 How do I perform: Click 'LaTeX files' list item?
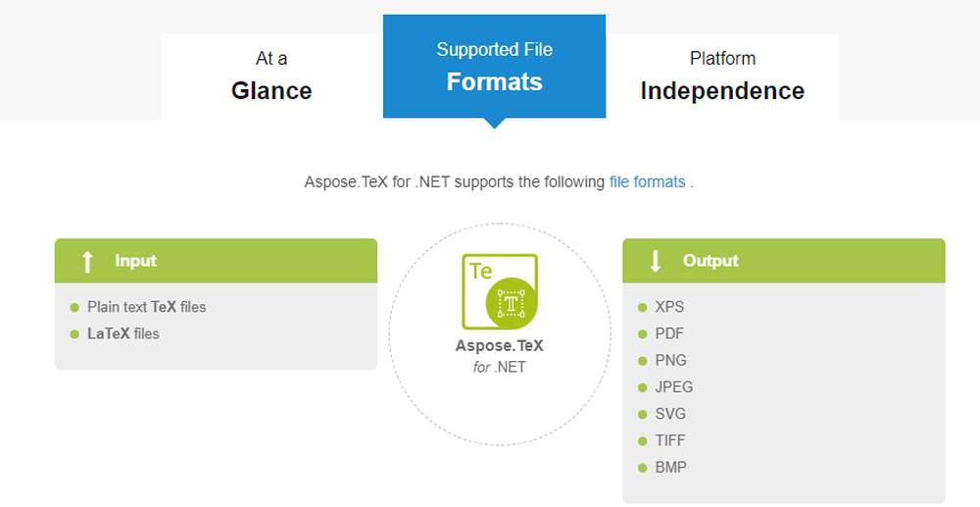[122, 333]
